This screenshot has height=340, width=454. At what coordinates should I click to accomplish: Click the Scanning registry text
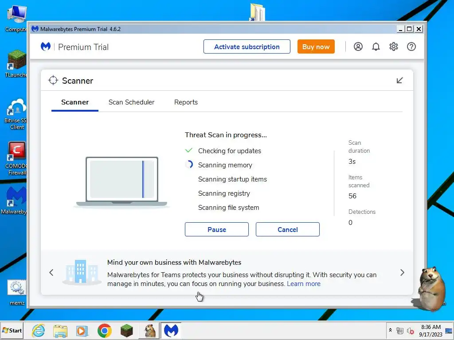click(x=224, y=193)
